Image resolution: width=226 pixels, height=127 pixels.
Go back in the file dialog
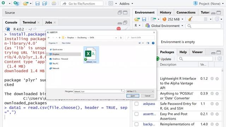(x=49, y=38)
